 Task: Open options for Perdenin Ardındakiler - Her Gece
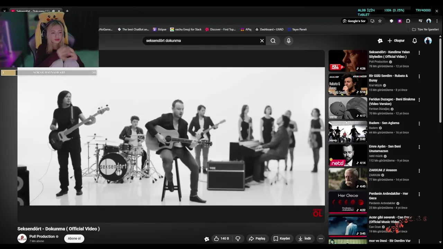[x=419, y=194]
